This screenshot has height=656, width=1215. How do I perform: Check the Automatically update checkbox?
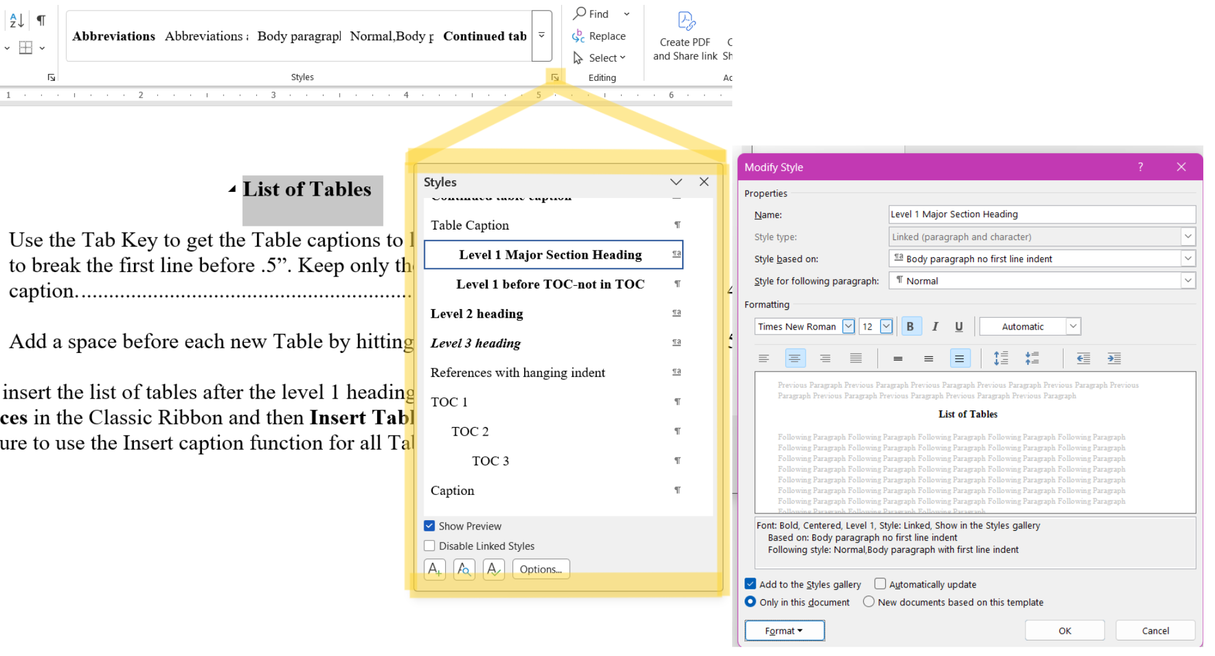(x=879, y=584)
